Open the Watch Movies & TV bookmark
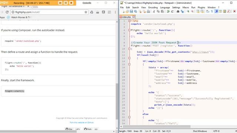Image resolution: width=237 pixels, height=133 pixels. (x=19, y=17)
